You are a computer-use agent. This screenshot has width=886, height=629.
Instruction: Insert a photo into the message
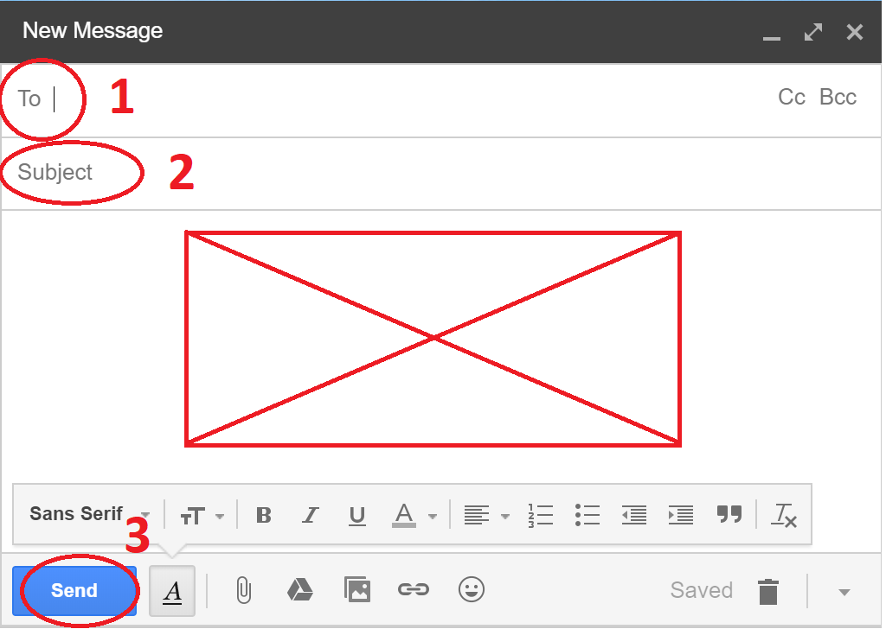coord(356,590)
